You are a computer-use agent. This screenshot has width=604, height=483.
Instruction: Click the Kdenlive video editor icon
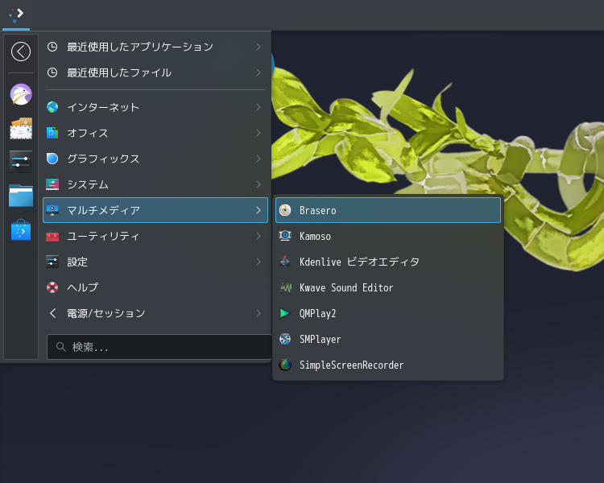(285, 262)
